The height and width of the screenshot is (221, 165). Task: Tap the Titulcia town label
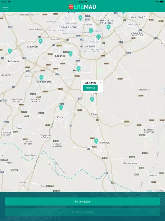[x=153, y=176]
